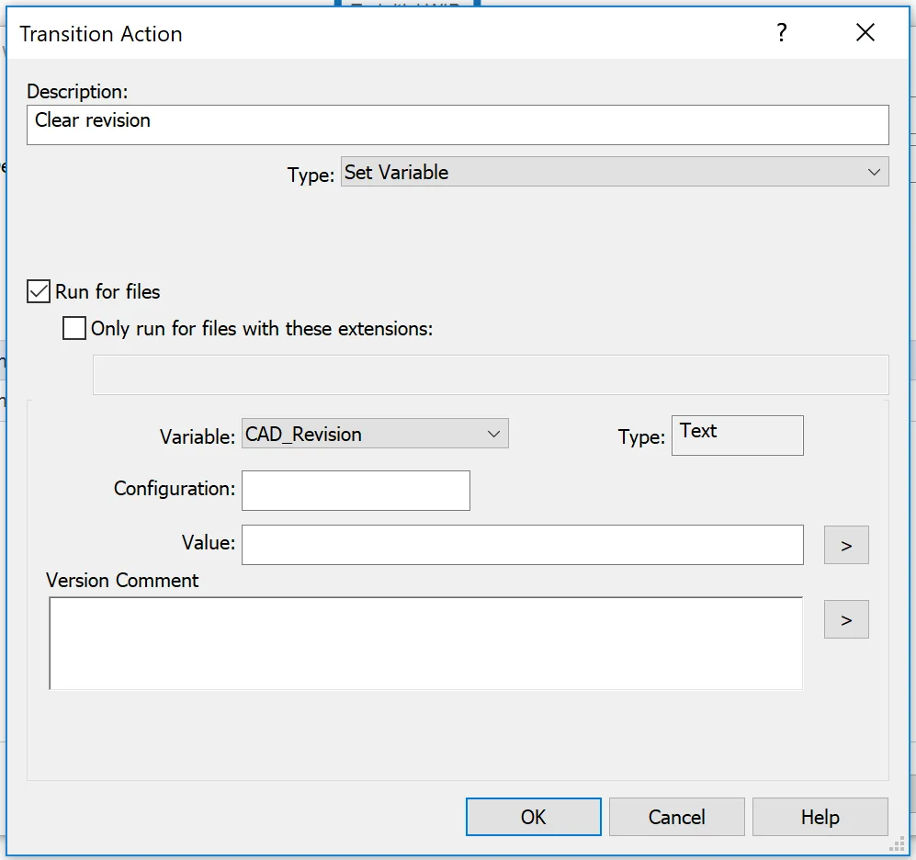The height and width of the screenshot is (860, 916).
Task: Click the arrow button next to Value field
Action: click(x=846, y=546)
